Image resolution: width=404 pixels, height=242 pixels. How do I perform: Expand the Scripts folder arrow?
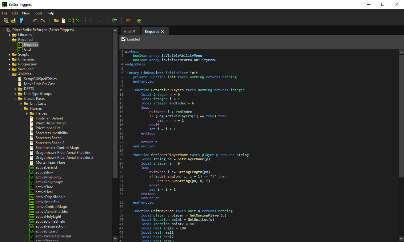tap(10, 54)
